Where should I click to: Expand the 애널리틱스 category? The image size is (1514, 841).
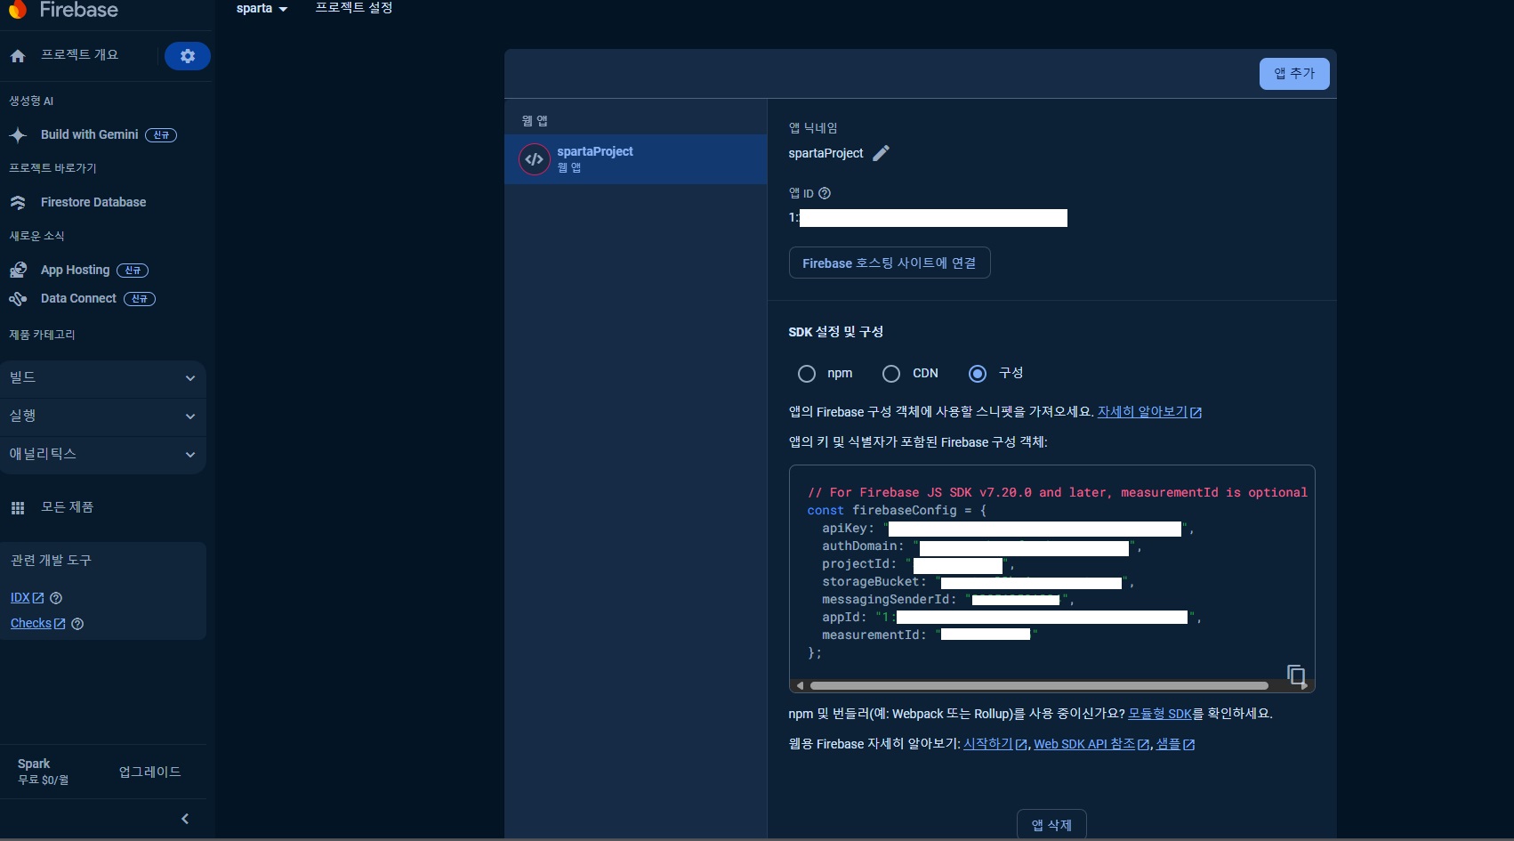[103, 455]
